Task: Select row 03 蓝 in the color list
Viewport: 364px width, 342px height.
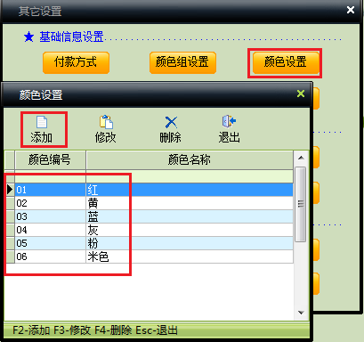Action: pyautogui.click(x=154, y=216)
